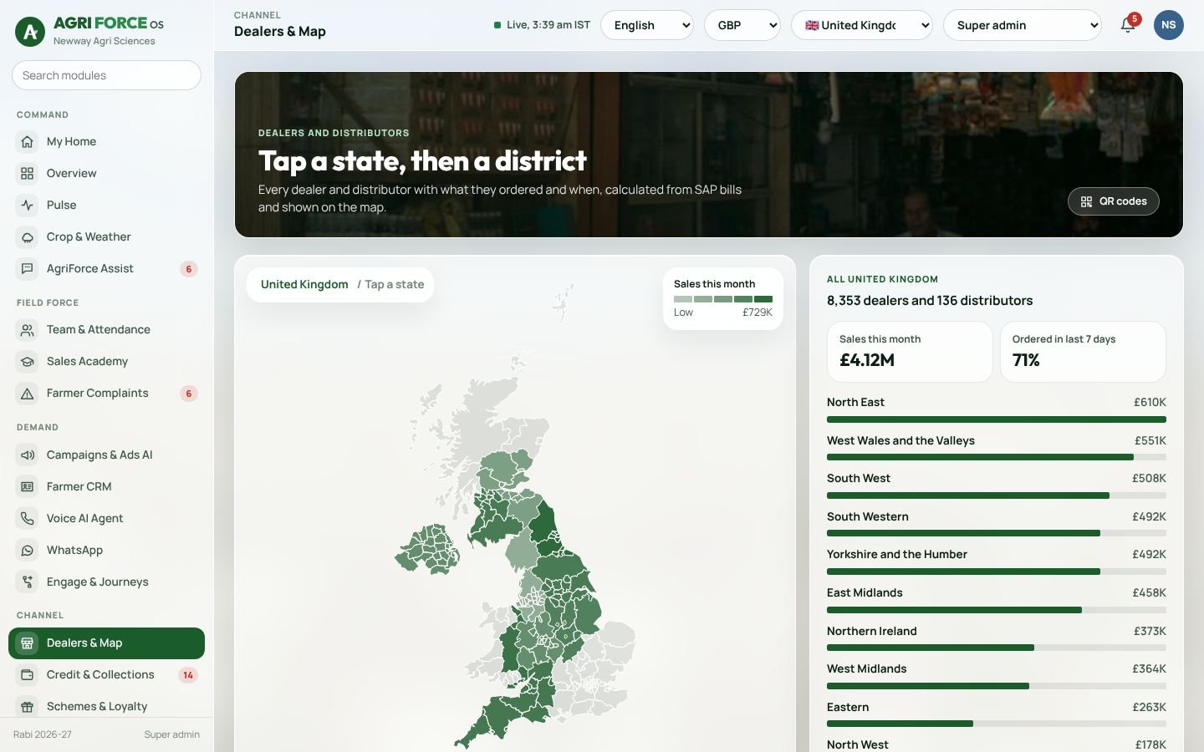This screenshot has width=1204, height=752.
Task: Open the United Kingdom country dropdown
Action: pos(862,25)
